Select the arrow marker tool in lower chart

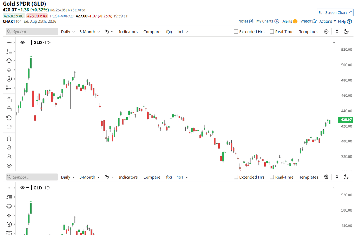pyautogui.click(x=9, y=215)
